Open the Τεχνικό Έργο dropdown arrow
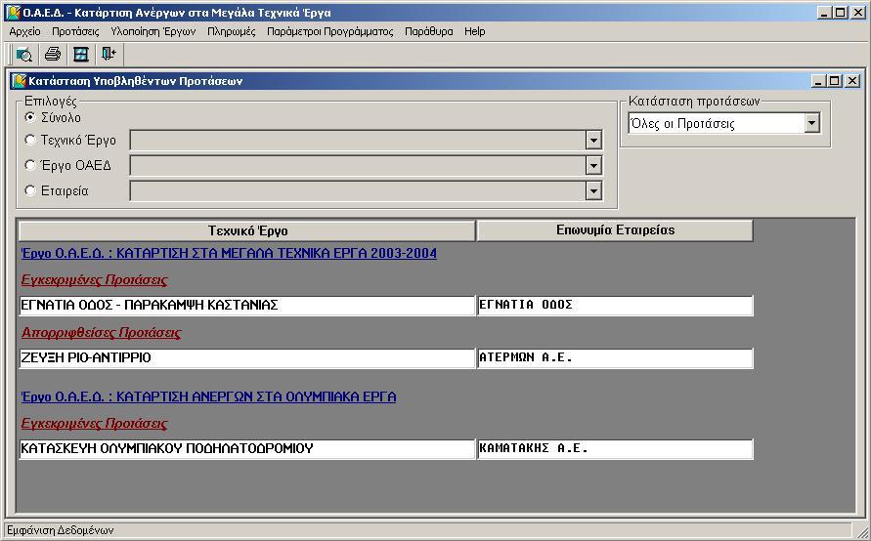Viewport: 871px width, 541px height. coord(593,141)
